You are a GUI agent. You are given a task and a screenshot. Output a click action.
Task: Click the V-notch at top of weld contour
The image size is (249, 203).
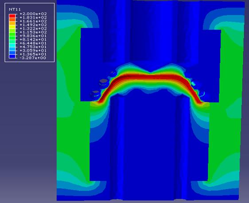pyautogui.click(x=151, y=73)
